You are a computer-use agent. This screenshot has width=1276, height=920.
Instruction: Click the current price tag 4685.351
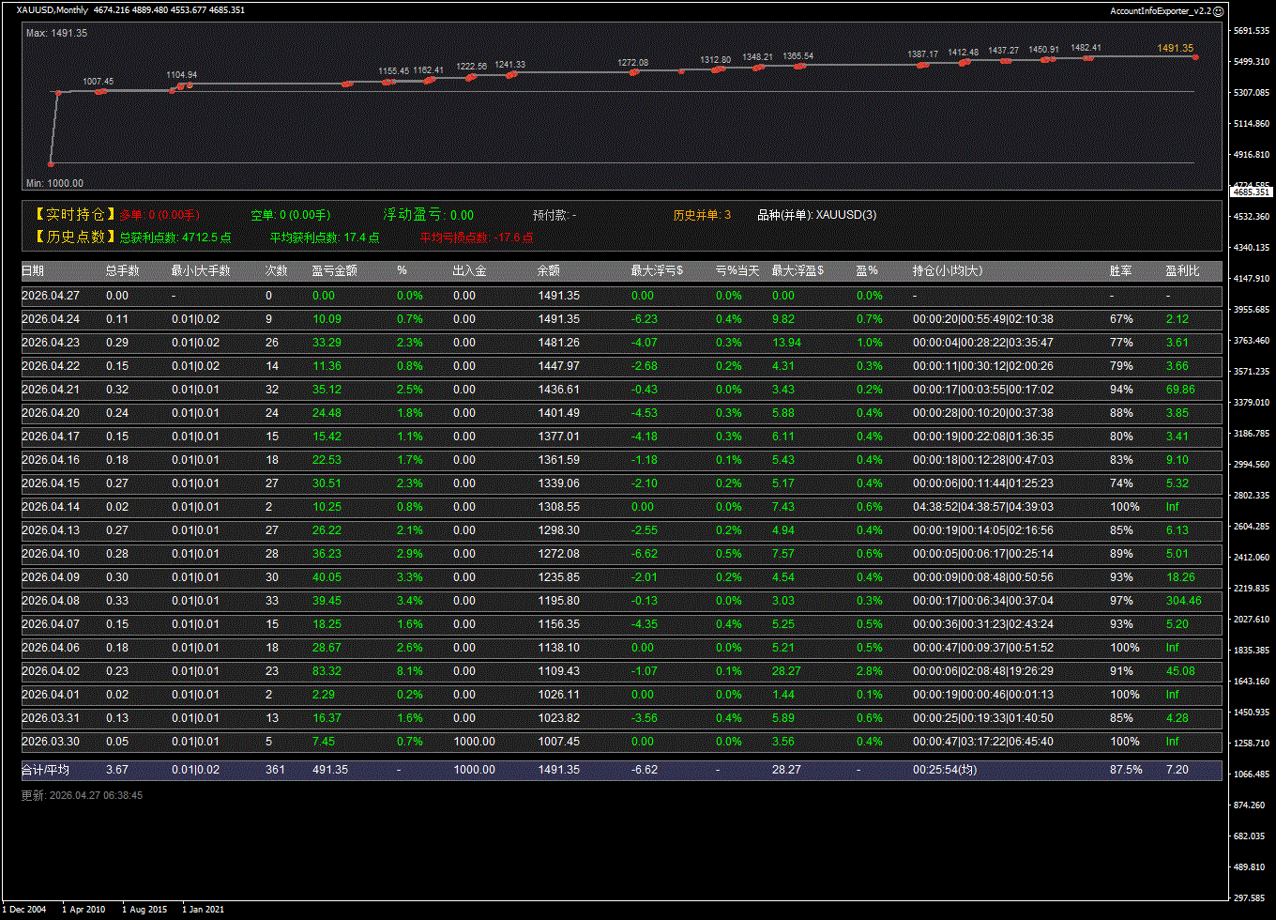pos(1251,192)
